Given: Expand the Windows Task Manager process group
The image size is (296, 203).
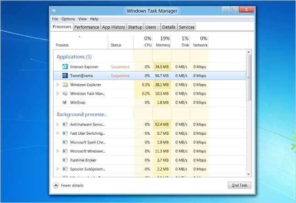Looking at the screenshot, I should (x=58, y=94).
